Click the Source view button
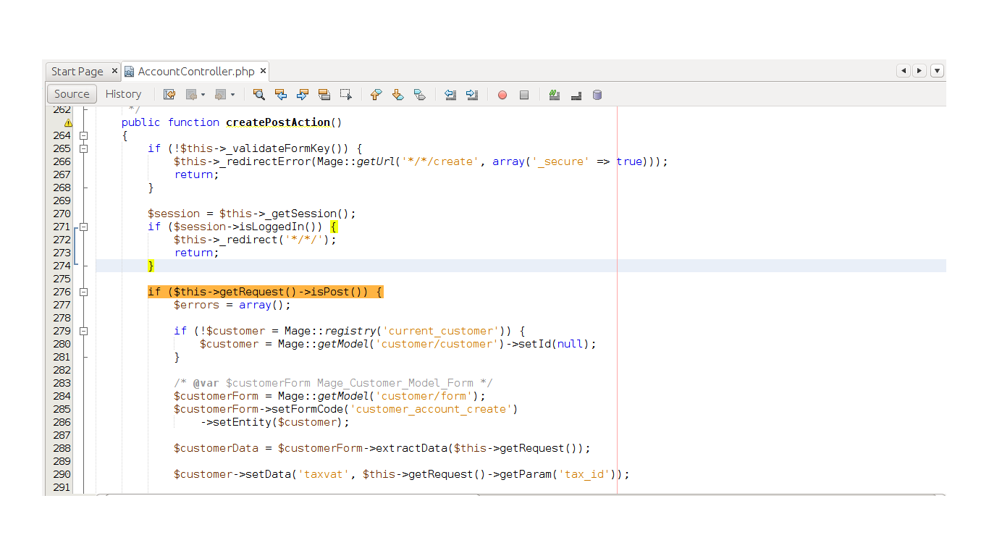 [x=71, y=94]
